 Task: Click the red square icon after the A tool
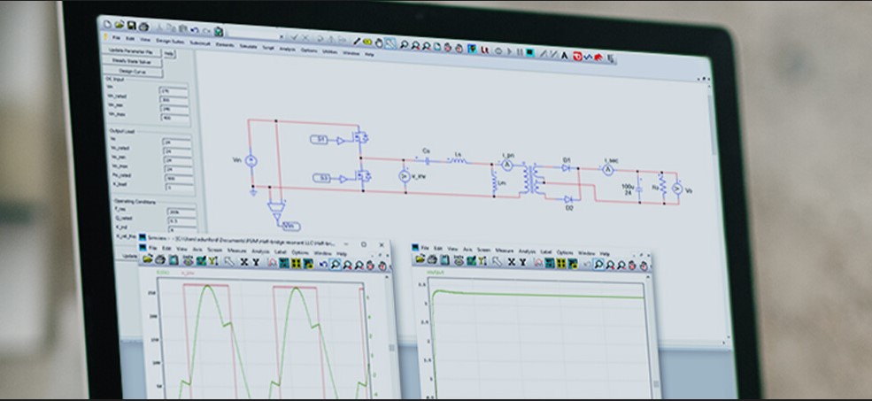pyautogui.click(x=577, y=56)
